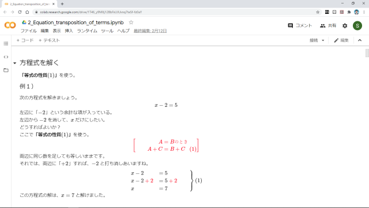Click the 共有 share button
Screen dimensions: 369x208
(x=328, y=25)
